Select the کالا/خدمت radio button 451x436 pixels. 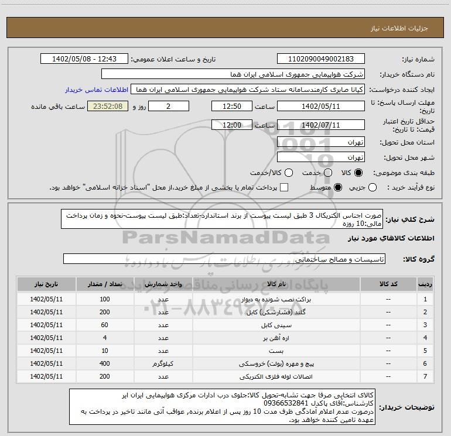pyautogui.click(x=289, y=173)
